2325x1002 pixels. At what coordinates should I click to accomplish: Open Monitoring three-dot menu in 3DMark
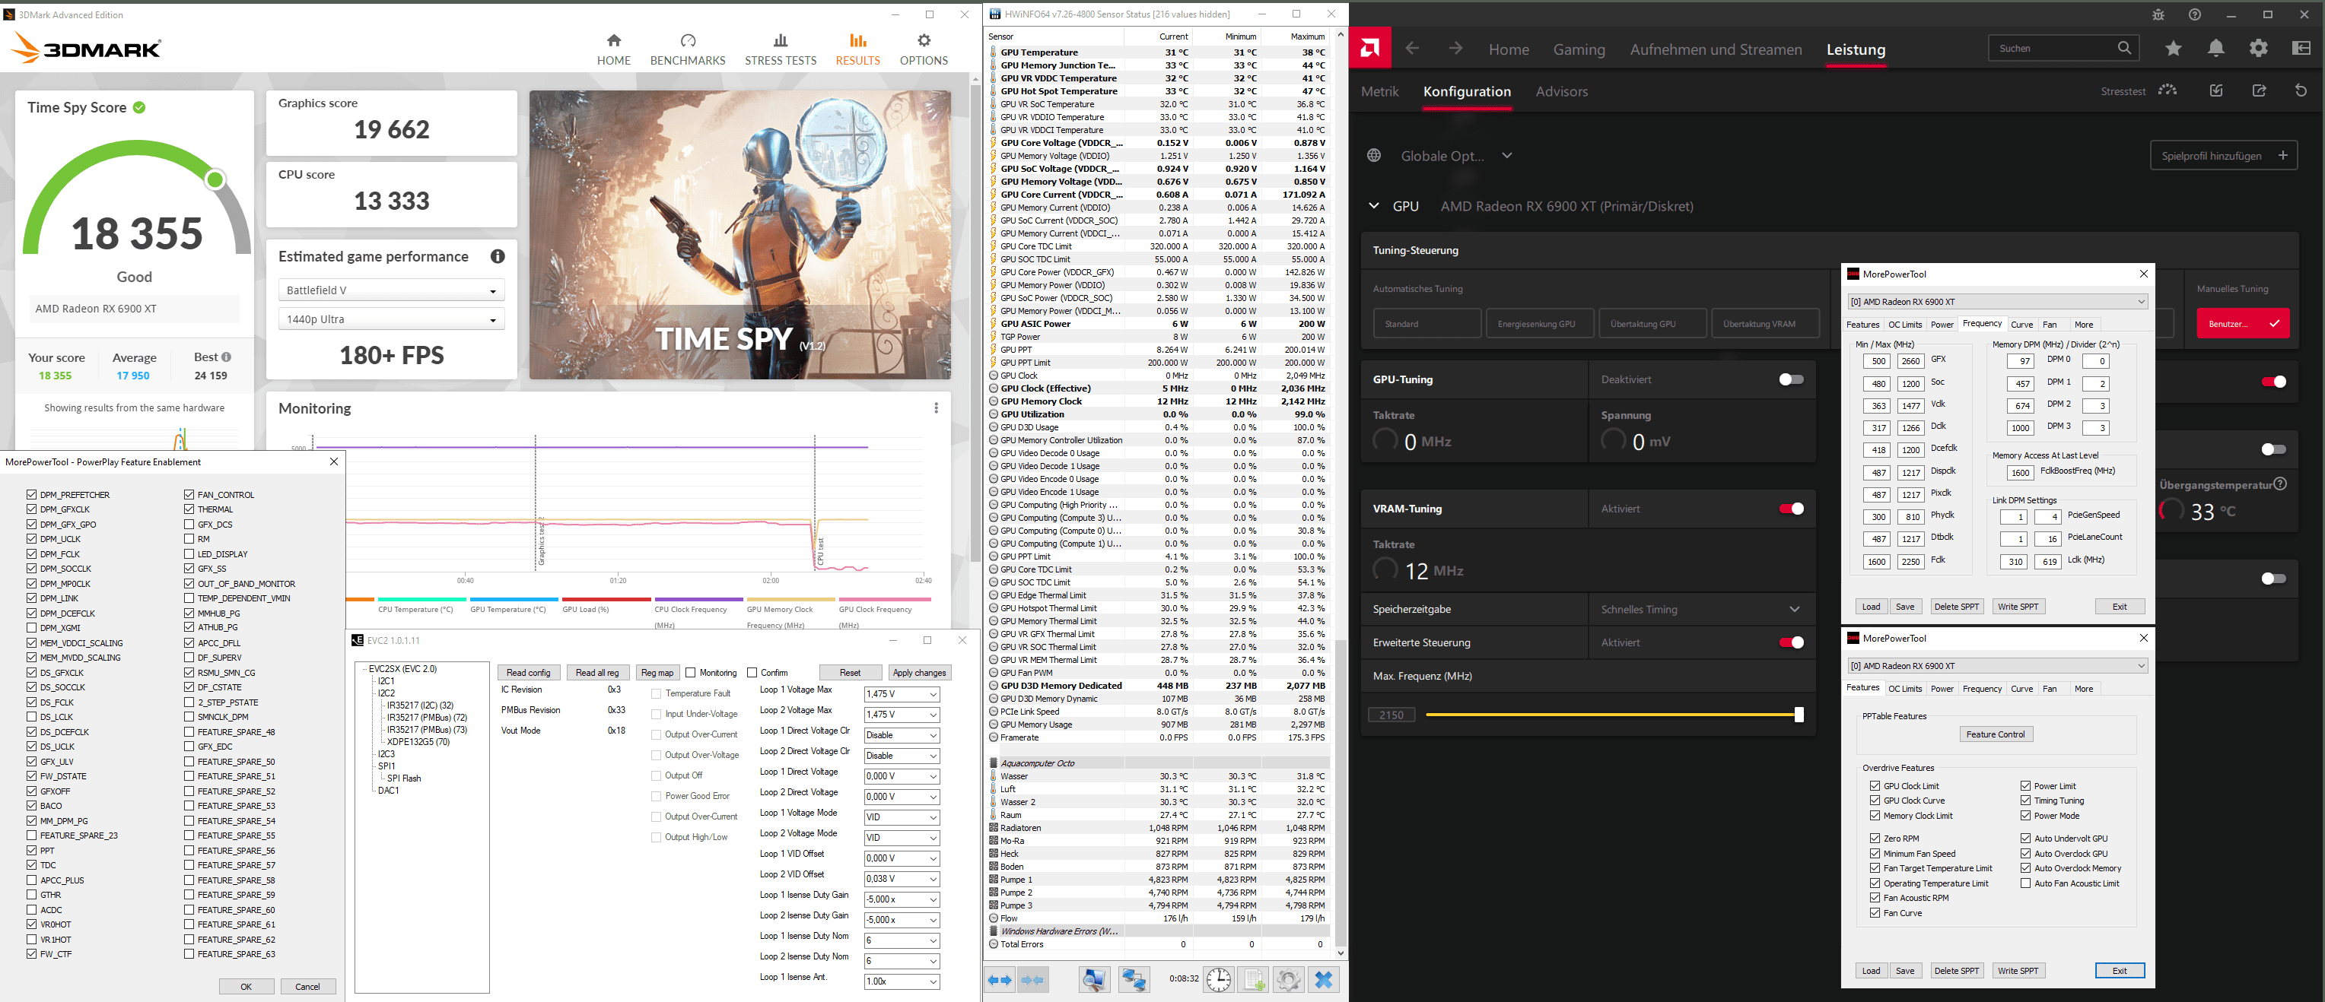(x=936, y=408)
